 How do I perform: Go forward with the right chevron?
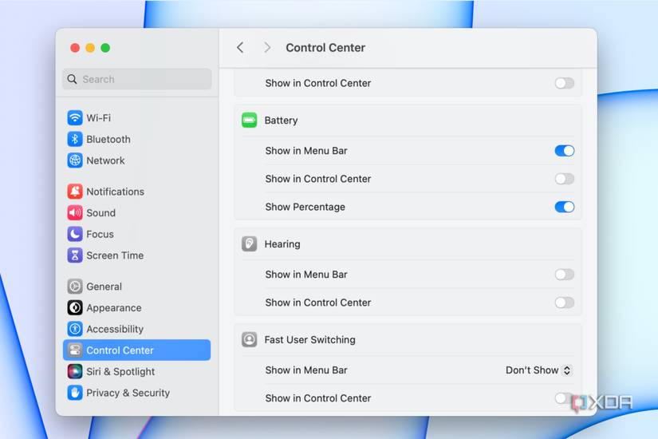point(267,47)
